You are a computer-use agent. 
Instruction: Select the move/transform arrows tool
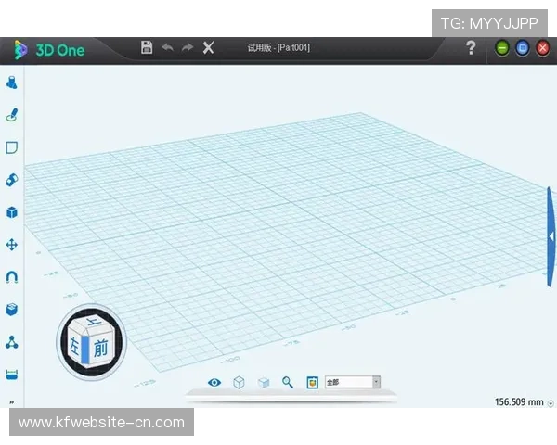click(12, 245)
